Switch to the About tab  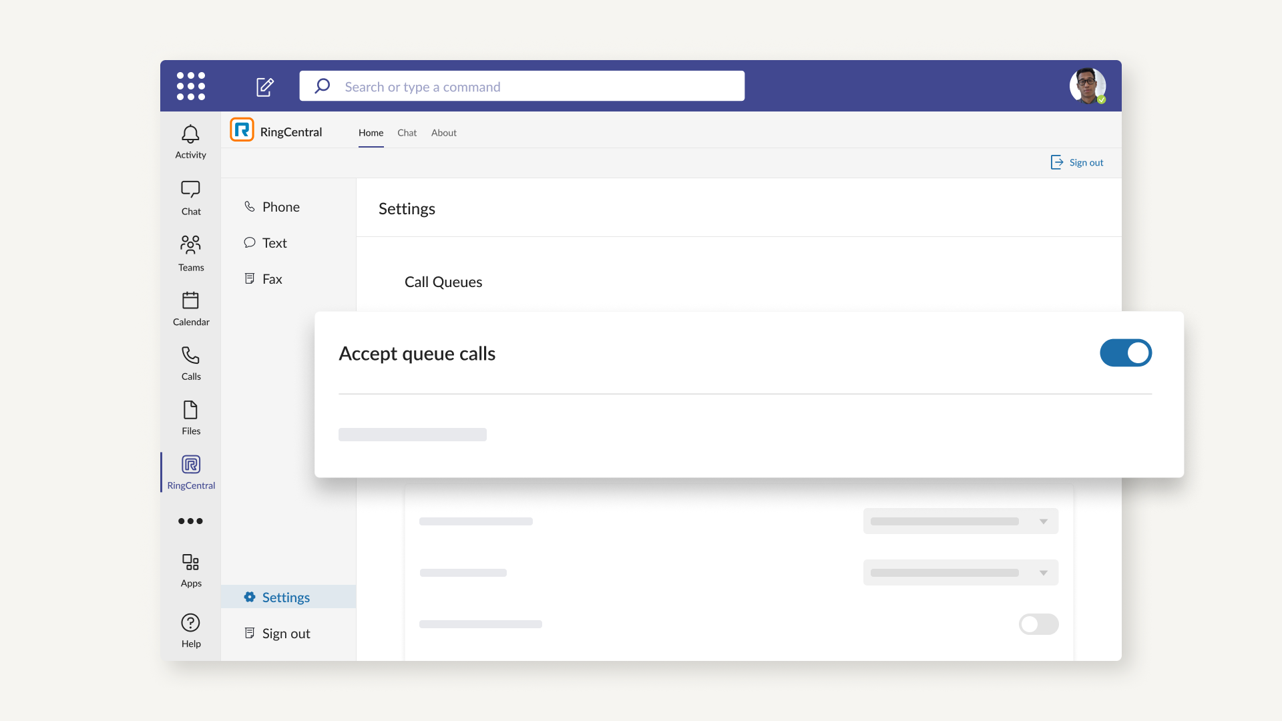tap(443, 133)
